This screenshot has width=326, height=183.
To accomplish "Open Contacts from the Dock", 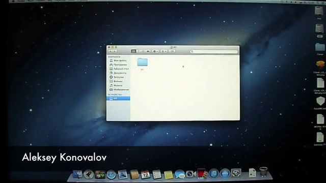I will point(134,174).
